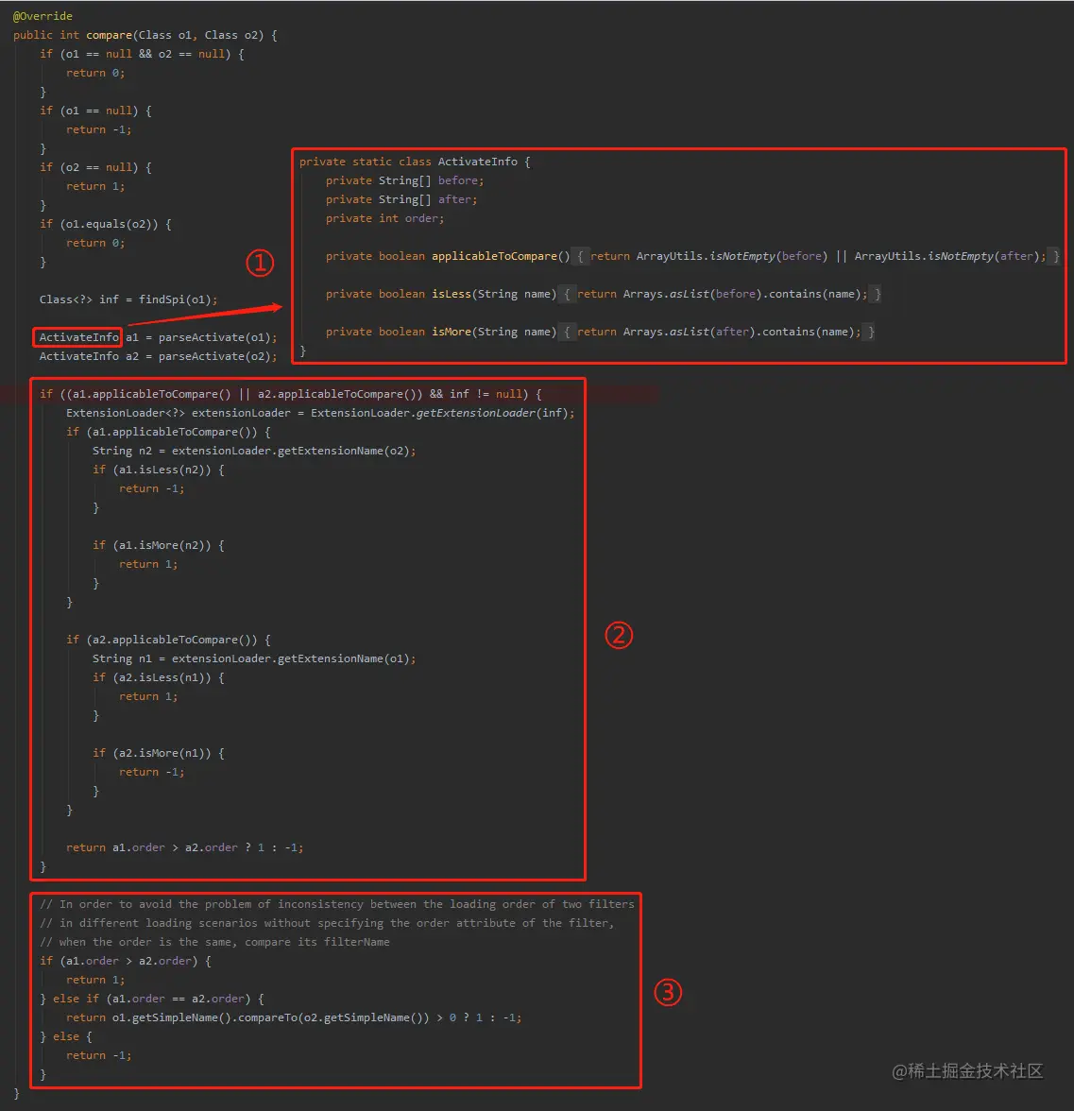Click the getExtensionName(o1) call
Screen dimensions: 1074x1111
click(x=343, y=659)
